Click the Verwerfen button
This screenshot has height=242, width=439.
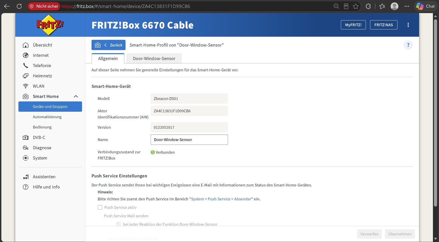369,234
